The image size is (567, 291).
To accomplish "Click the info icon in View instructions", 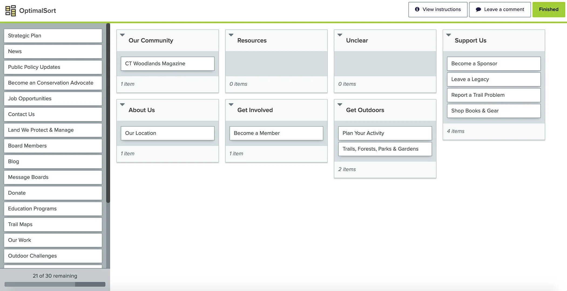I will (x=417, y=9).
